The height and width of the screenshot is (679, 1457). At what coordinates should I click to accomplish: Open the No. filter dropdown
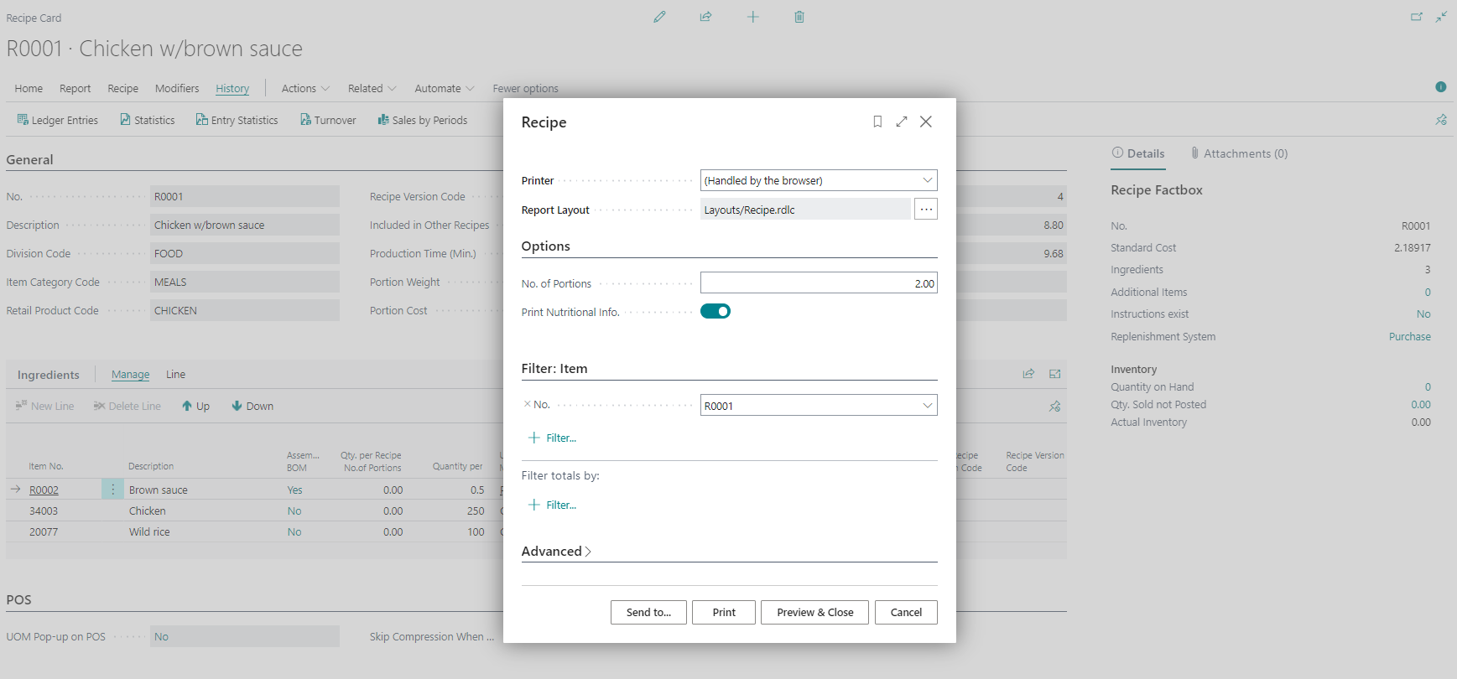click(927, 406)
